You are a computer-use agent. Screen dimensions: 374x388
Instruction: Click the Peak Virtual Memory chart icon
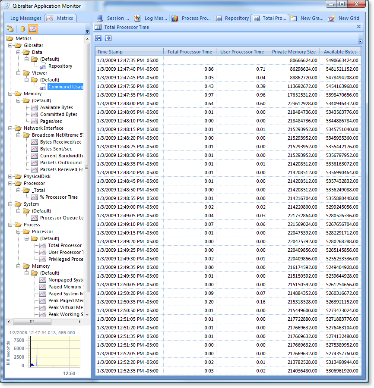pos(42,307)
